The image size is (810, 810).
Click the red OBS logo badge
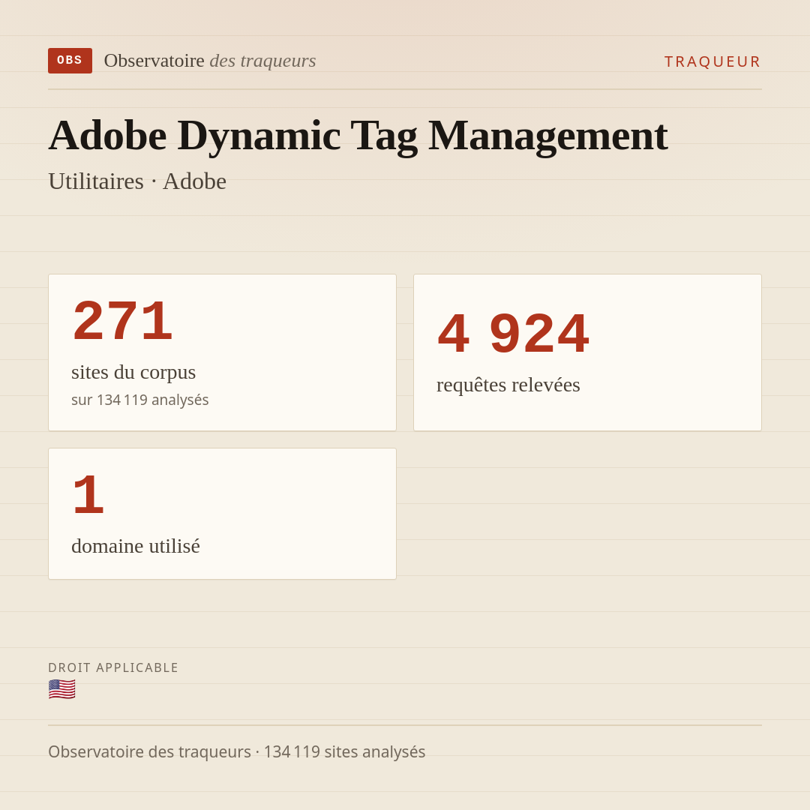coord(70,61)
